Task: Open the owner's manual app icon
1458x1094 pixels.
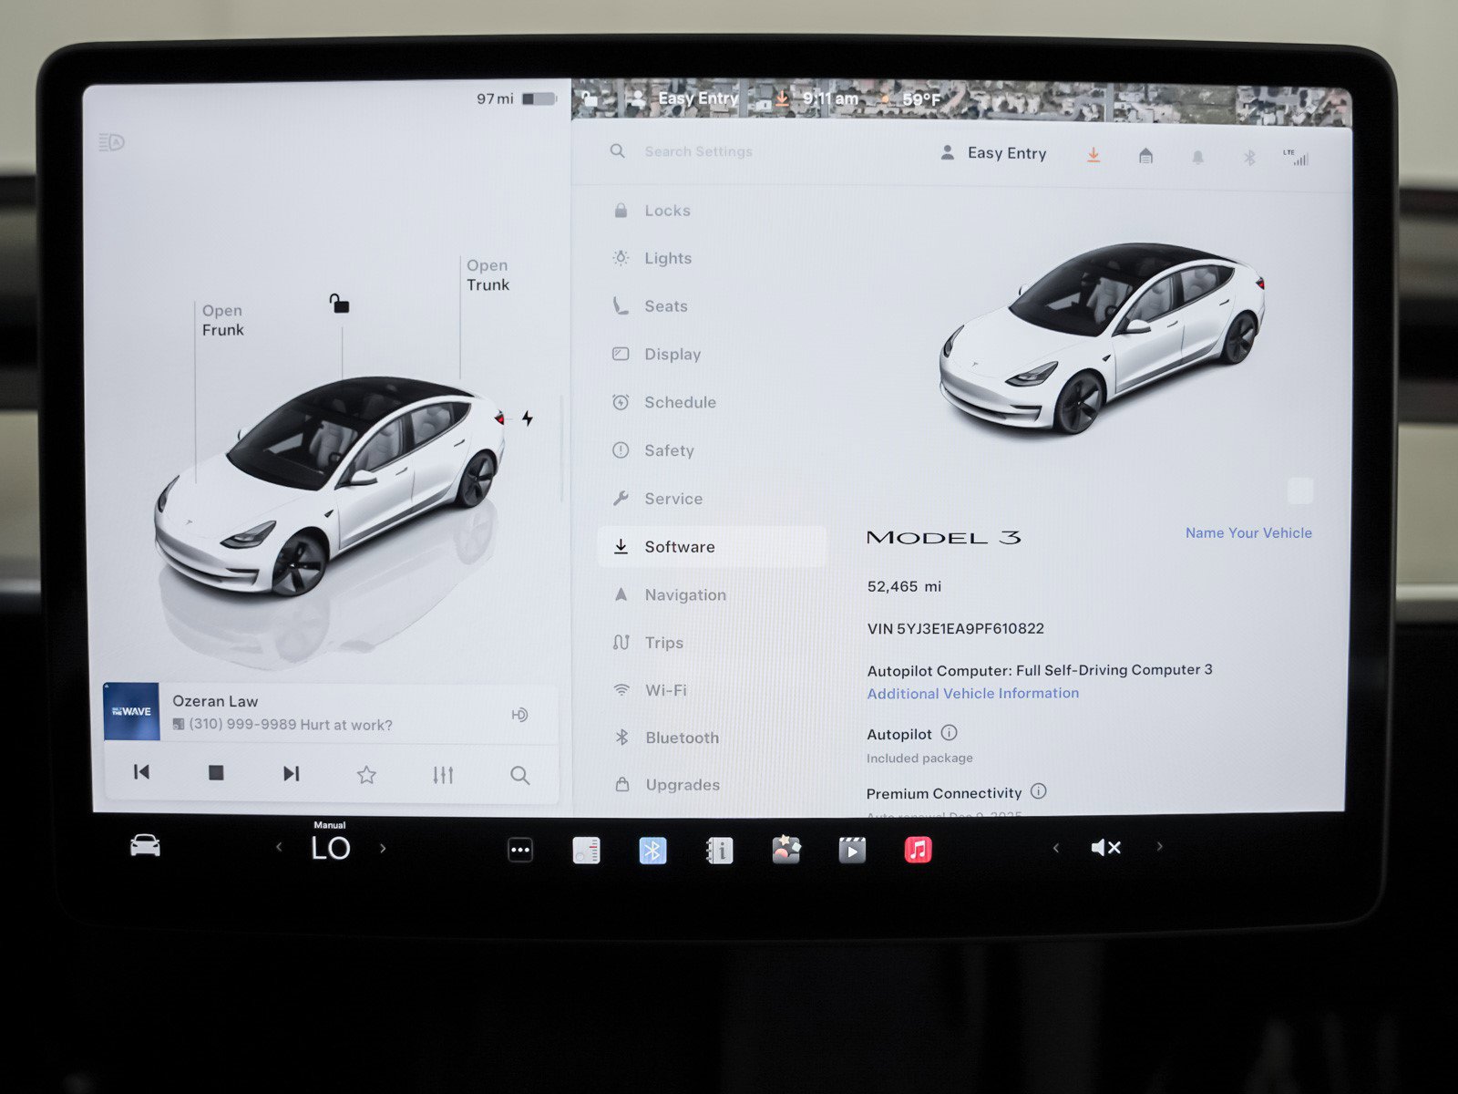Action: pos(719,851)
